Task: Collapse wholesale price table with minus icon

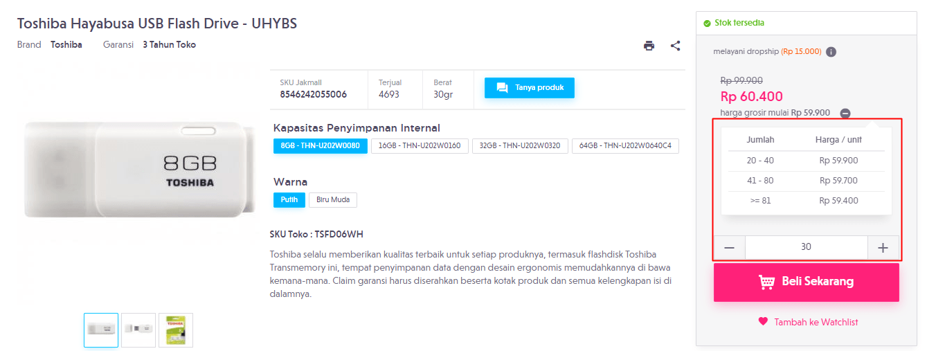Action: point(846,114)
